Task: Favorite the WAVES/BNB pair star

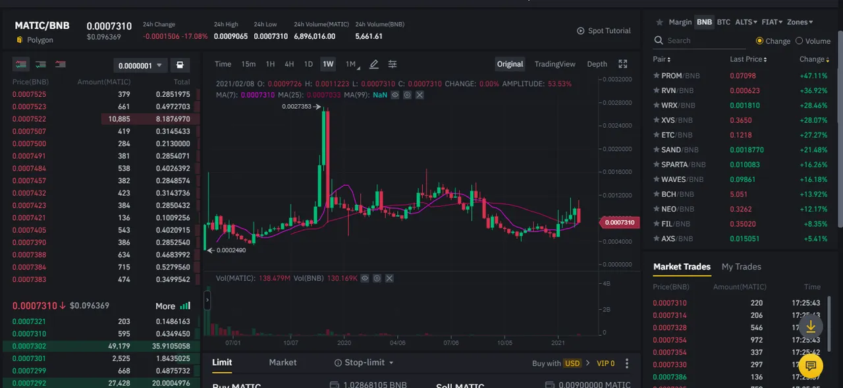Action: point(656,179)
